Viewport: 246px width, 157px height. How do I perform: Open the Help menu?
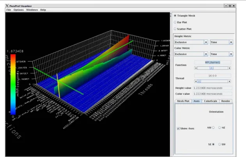pos(43,10)
